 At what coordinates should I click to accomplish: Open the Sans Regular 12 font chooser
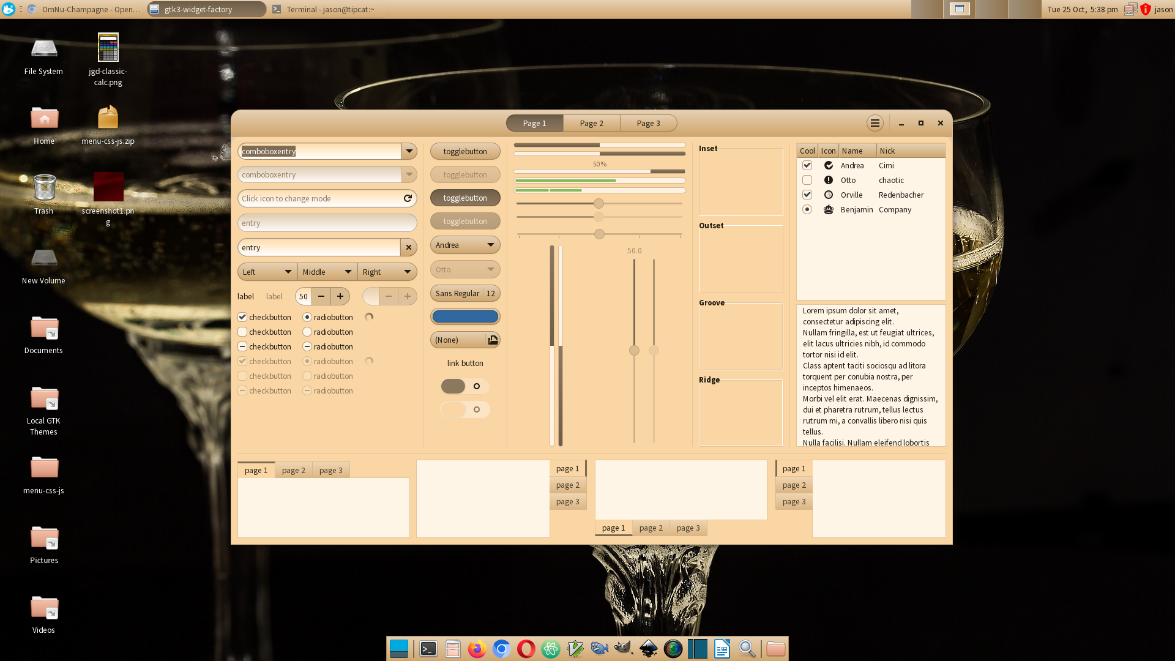[465, 293]
